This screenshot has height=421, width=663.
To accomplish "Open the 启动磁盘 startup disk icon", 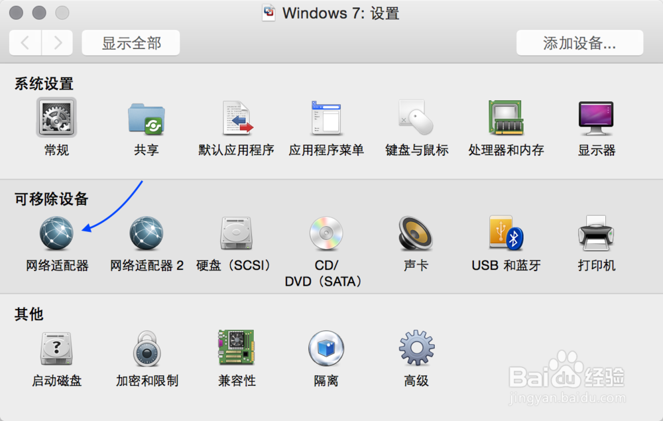I will [x=56, y=348].
